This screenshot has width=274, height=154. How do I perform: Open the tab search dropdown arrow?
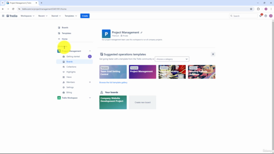[3, 3]
